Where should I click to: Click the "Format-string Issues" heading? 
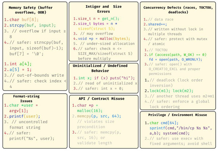click(26, 98)
